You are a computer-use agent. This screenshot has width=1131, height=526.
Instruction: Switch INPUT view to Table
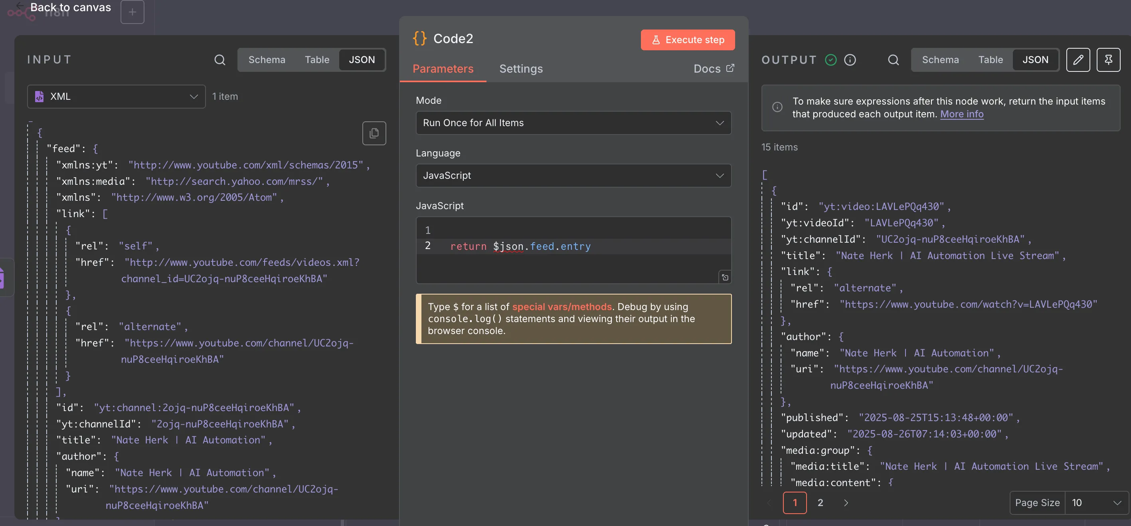317,60
